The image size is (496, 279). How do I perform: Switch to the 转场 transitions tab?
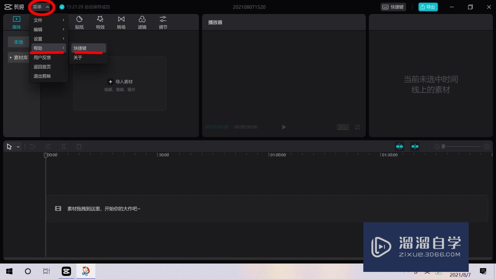click(121, 23)
